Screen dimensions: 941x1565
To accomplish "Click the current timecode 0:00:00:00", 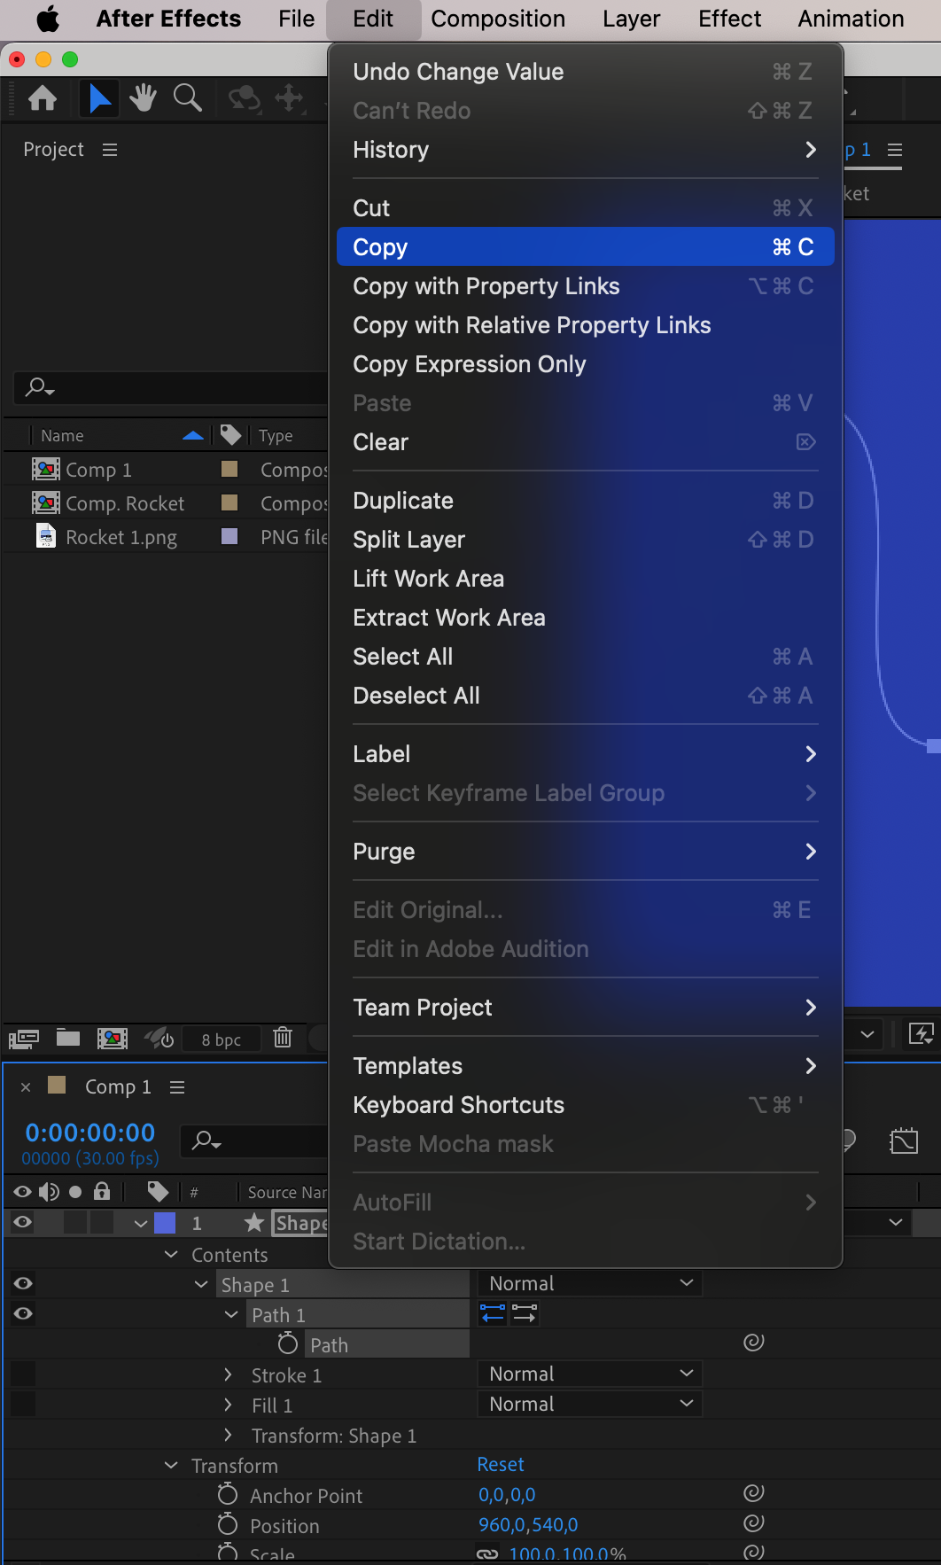I will (90, 1133).
